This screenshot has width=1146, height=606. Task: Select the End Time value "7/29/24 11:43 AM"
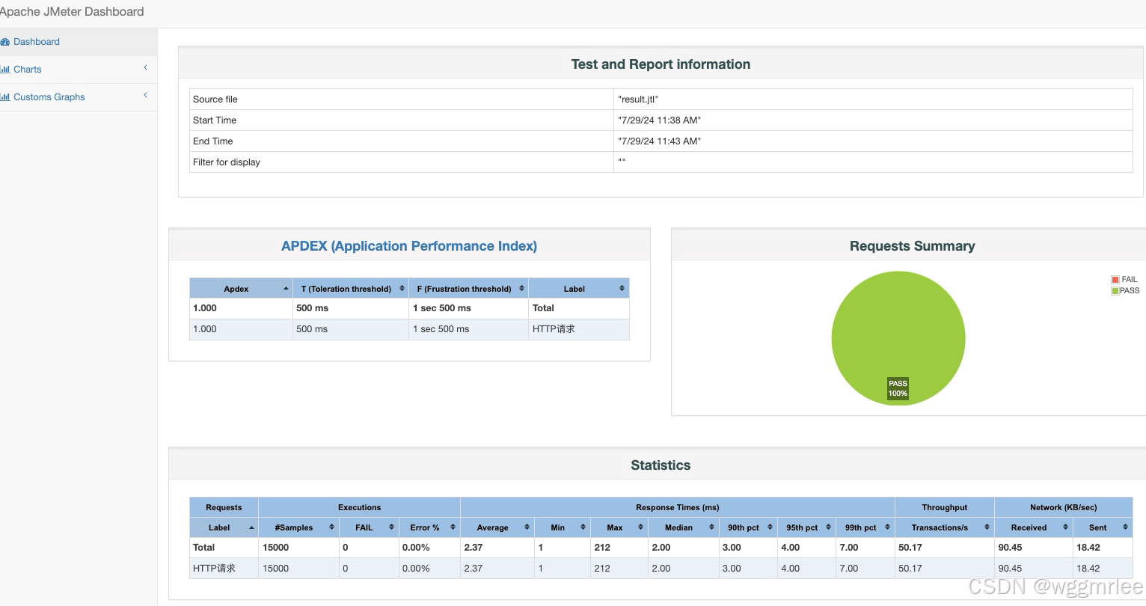coord(659,141)
